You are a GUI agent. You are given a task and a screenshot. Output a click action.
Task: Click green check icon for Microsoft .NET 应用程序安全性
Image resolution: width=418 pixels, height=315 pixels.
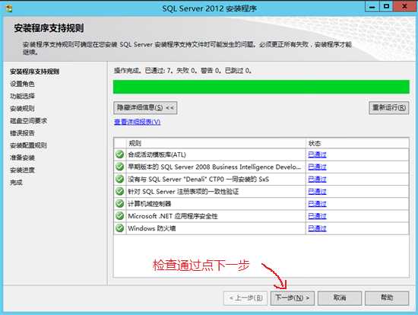coord(119,215)
